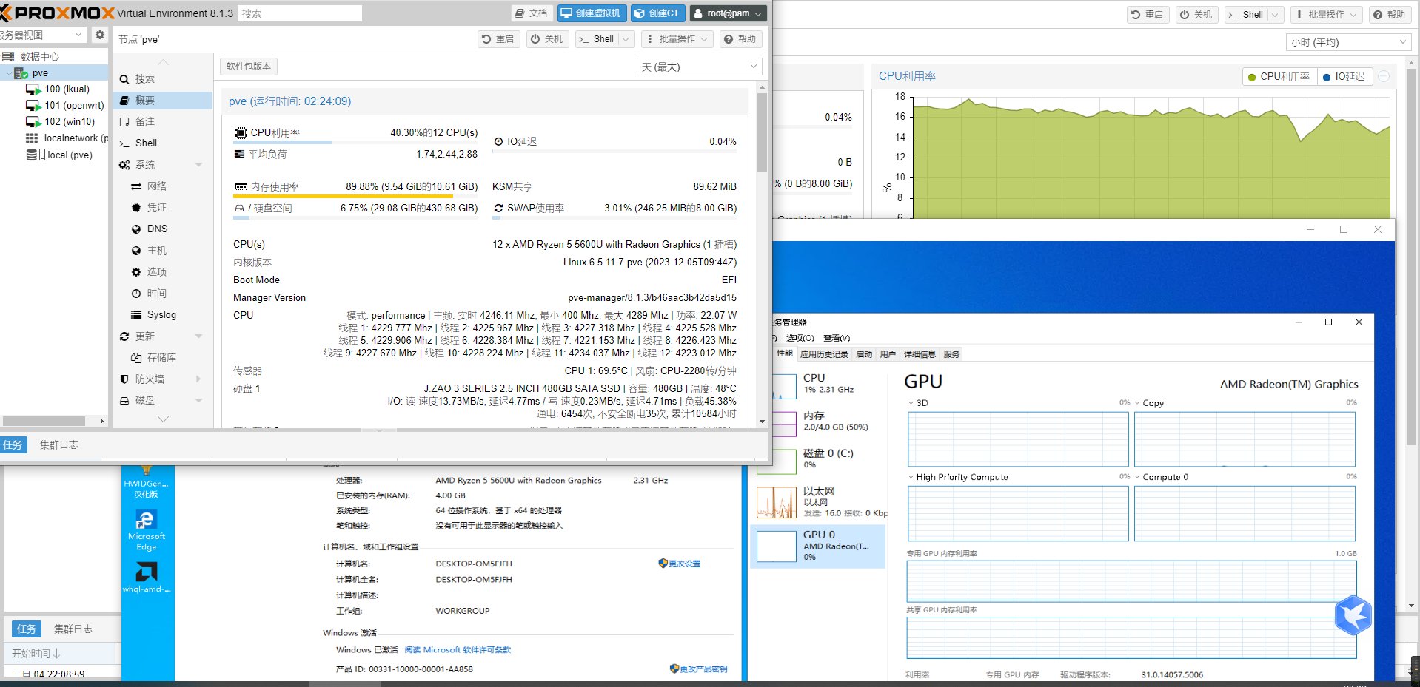Screen dimensions: 1420x687
Task: Open the 搜索 search entry in node side menu
Action: [x=162, y=79]
